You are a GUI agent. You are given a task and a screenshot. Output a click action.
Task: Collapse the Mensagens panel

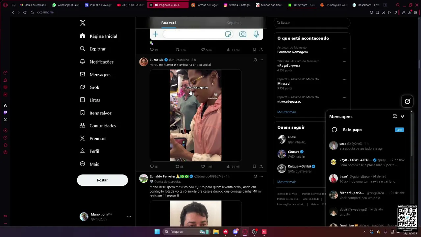403,116
